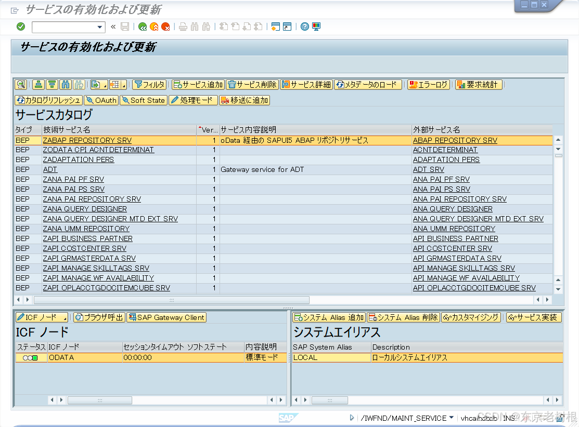
Task: Click the ブラウザ呼出 button
Action: pos(99,317)
